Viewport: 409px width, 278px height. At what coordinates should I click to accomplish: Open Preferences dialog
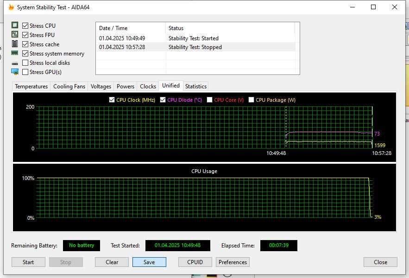233,262
